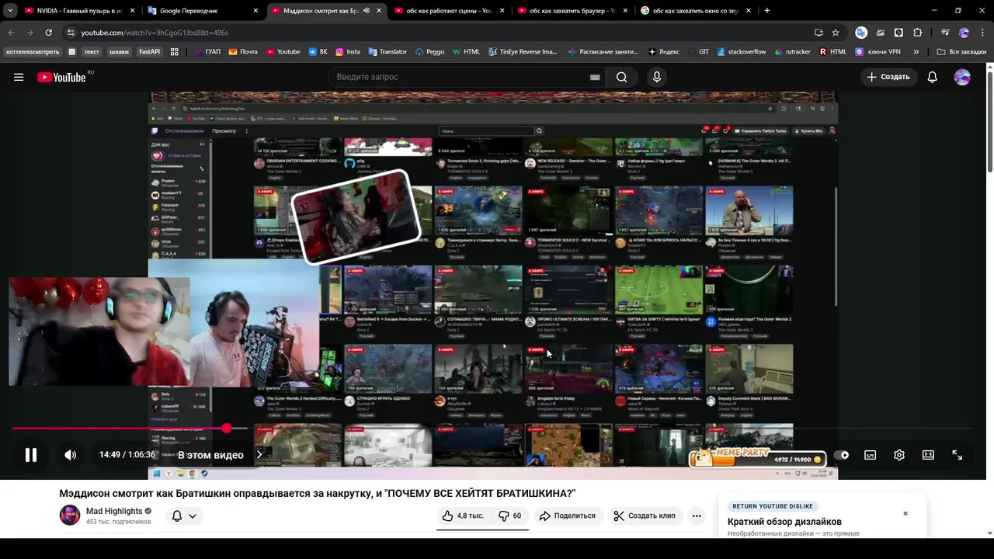994x559 pixels.
Task: Dislike the video (60)
Action: pyautogui.click(x=510, y=516)
